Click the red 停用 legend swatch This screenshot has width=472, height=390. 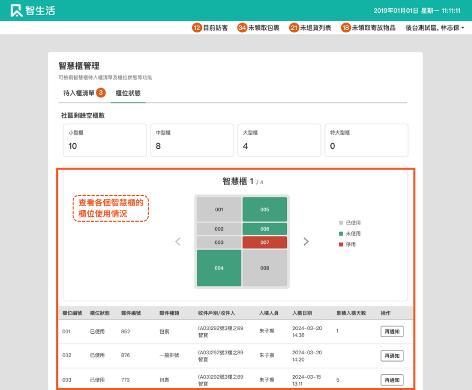tap(340, 244)
